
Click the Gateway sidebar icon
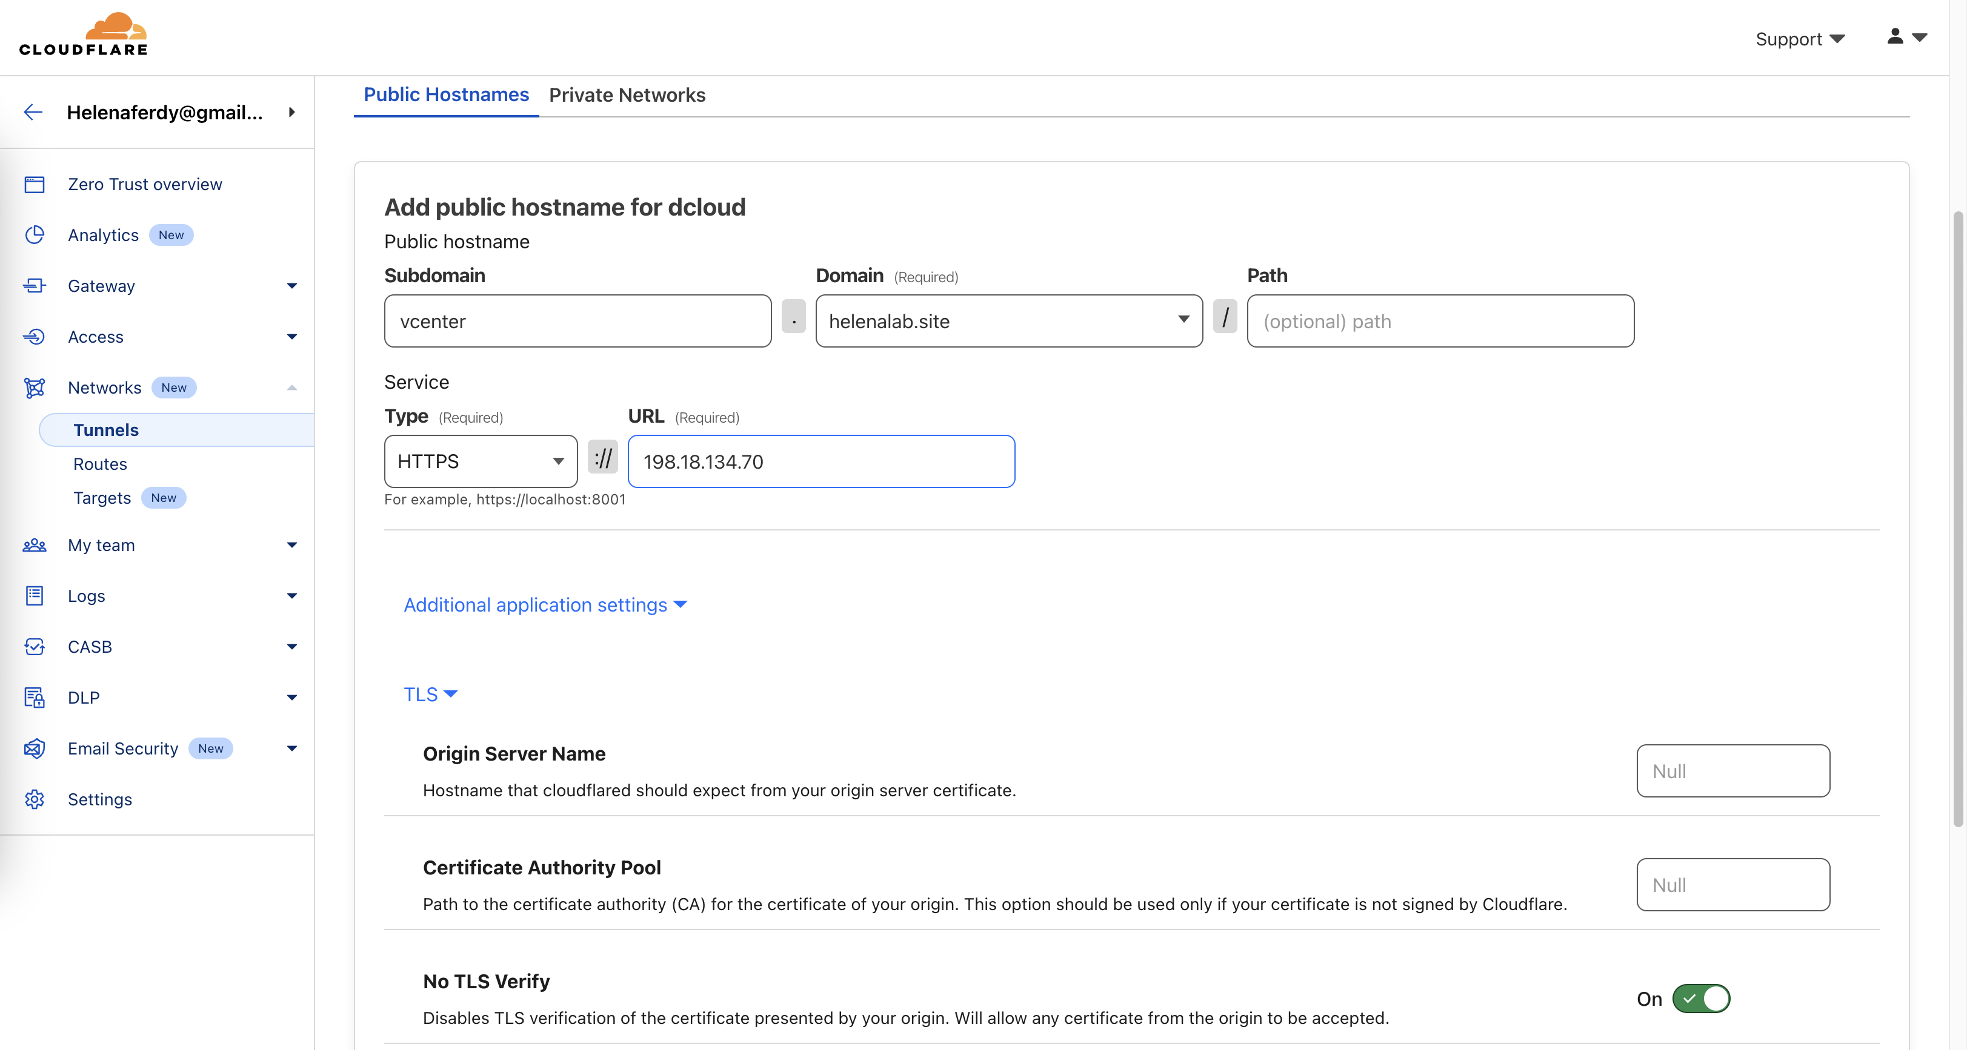[35, 286]
